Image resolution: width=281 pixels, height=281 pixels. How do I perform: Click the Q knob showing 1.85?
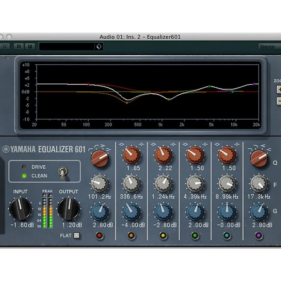(131, 155)
